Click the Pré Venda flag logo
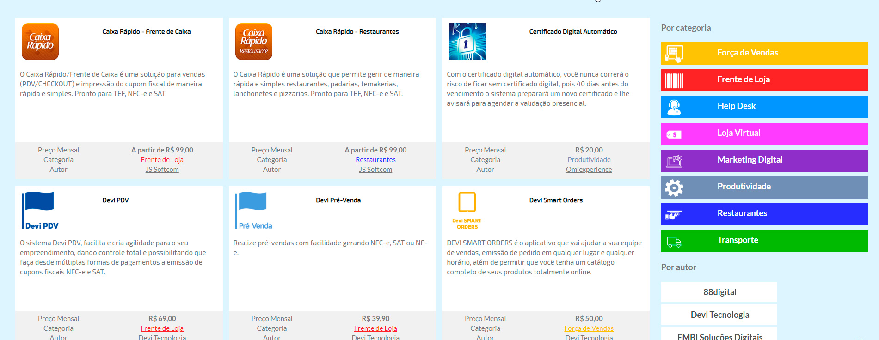 point(254,211)
